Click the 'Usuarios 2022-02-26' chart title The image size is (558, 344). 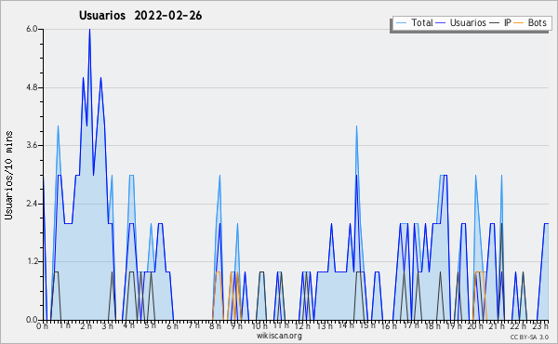point(140,16)
